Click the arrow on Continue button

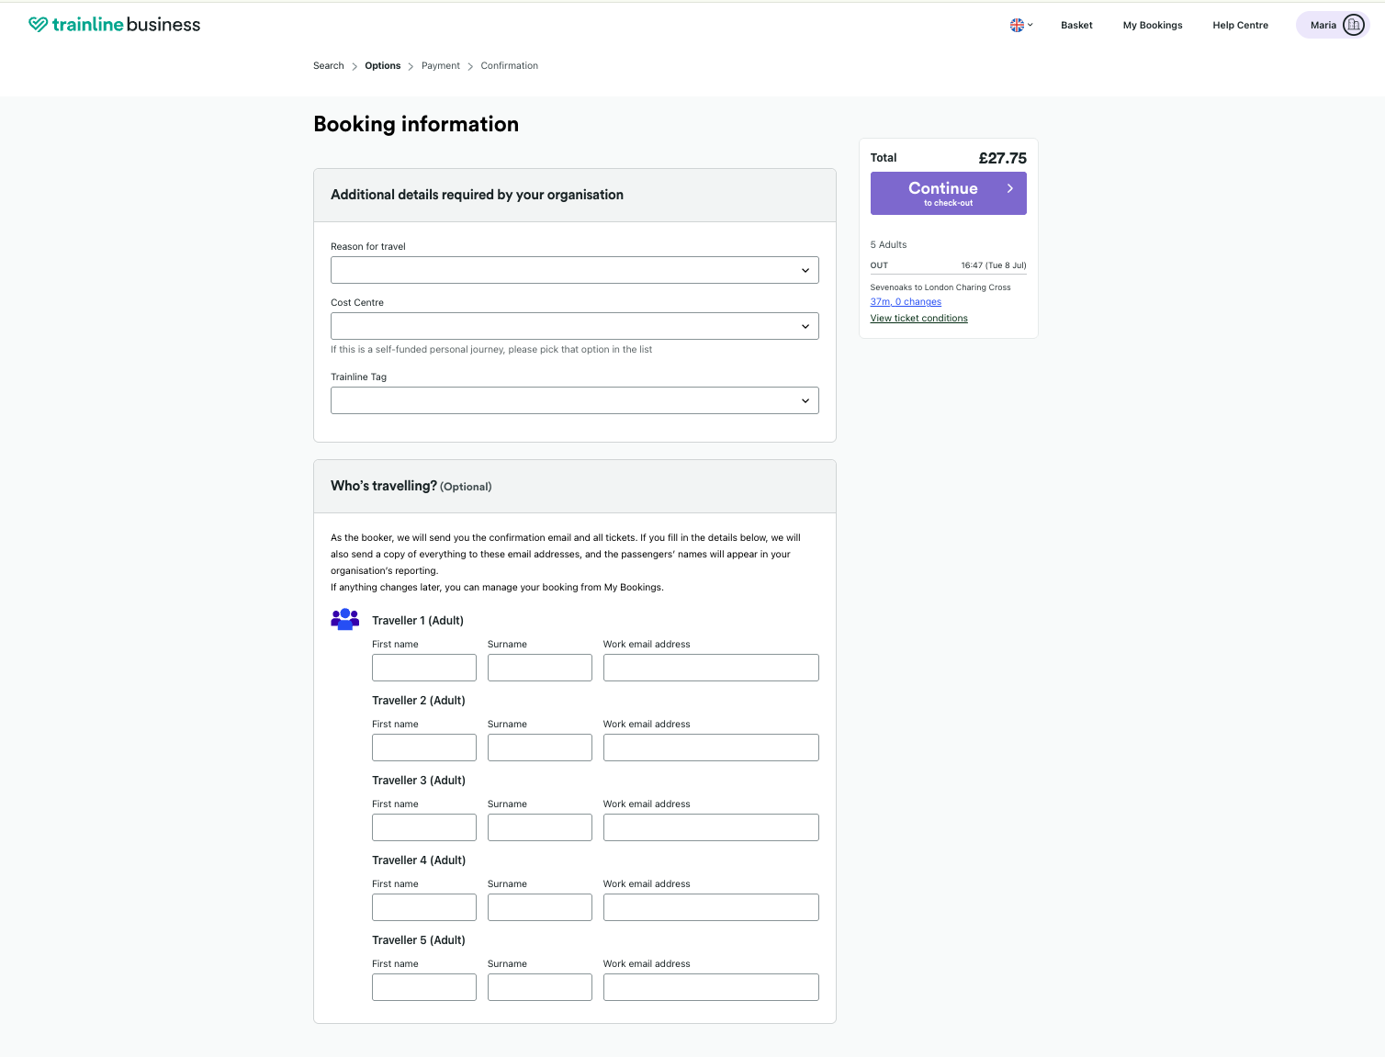pyautogui.click(x=1009, y=188)
